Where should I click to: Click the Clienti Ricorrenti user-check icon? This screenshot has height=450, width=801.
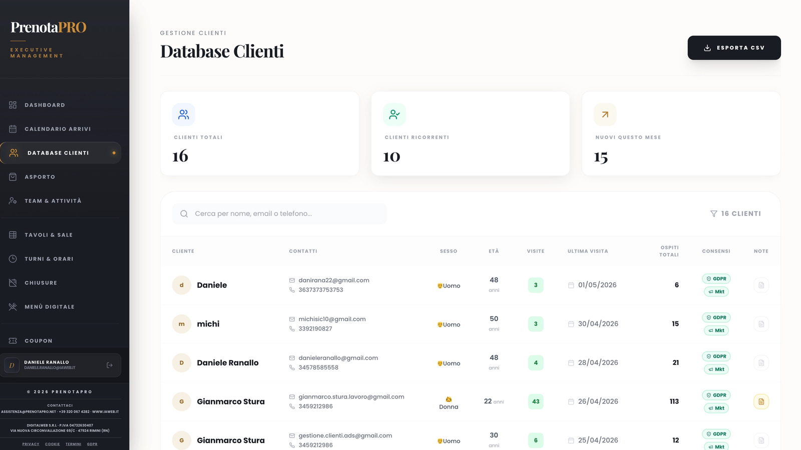tap(394, 114)
